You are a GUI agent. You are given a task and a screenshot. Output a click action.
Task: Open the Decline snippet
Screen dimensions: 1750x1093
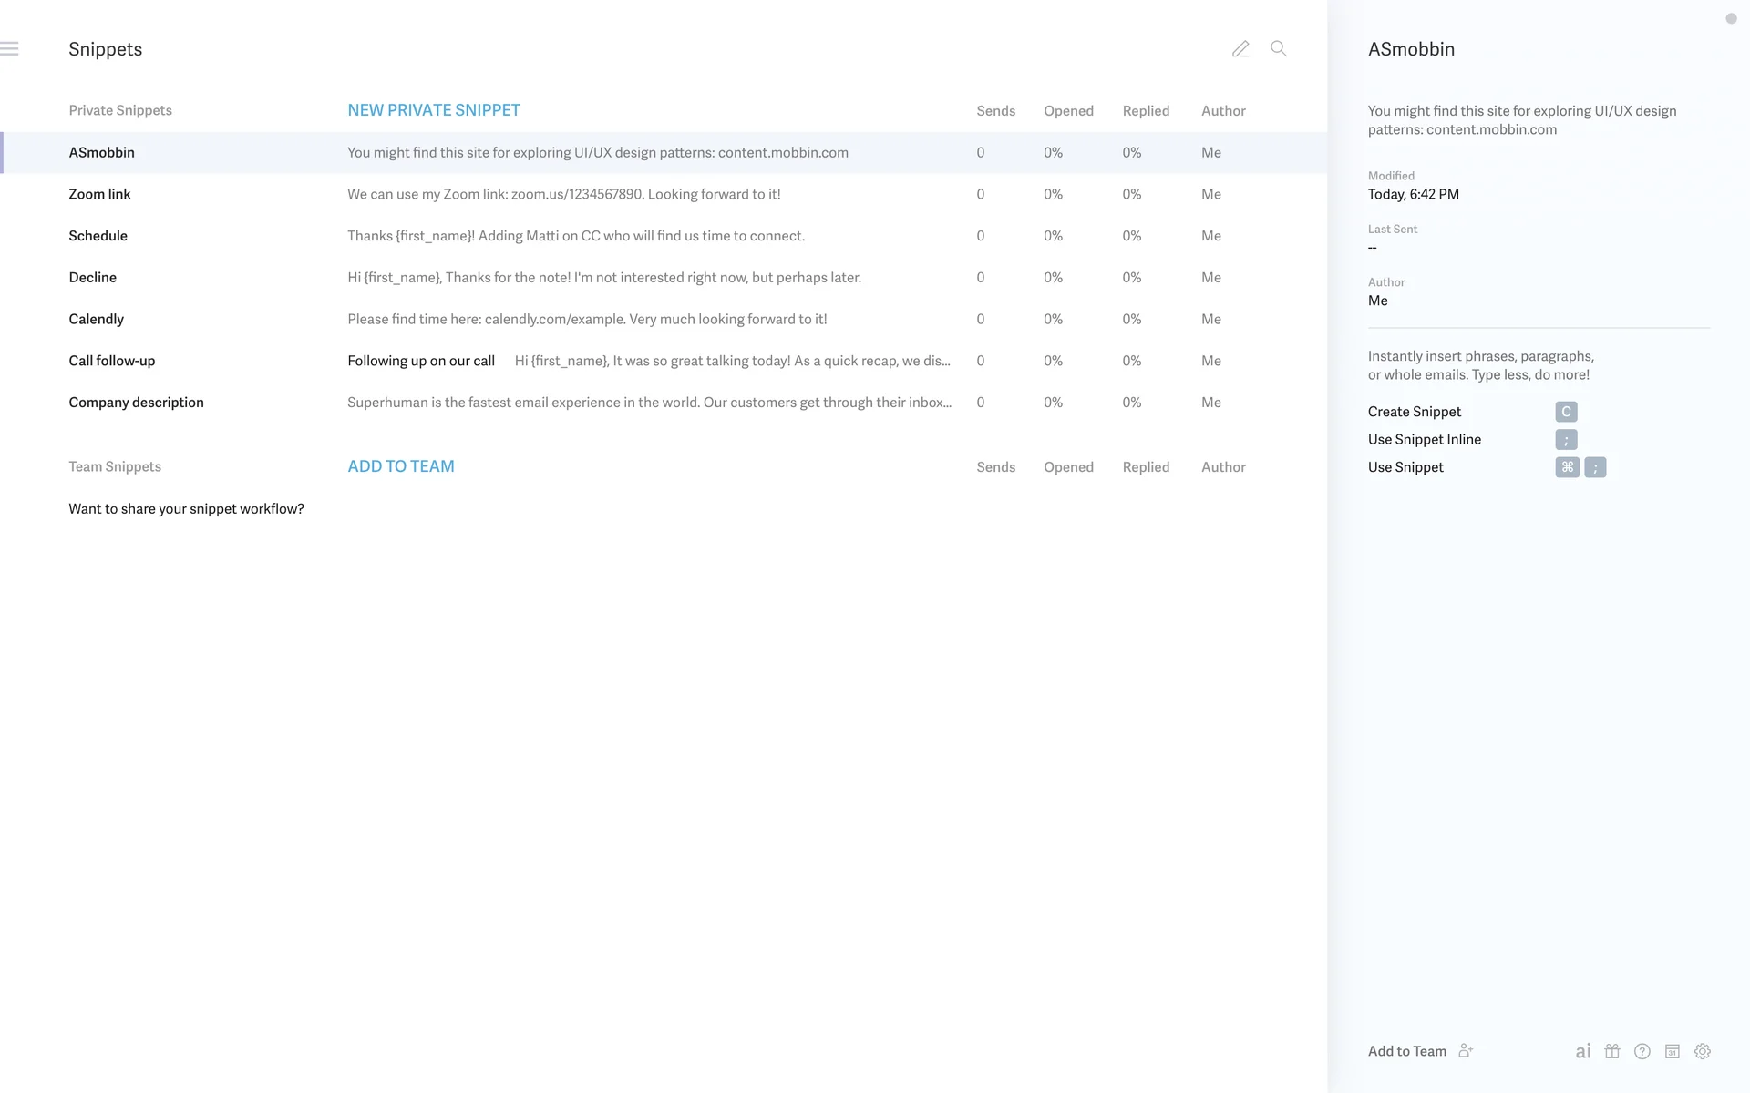click(x=92, y=278)
